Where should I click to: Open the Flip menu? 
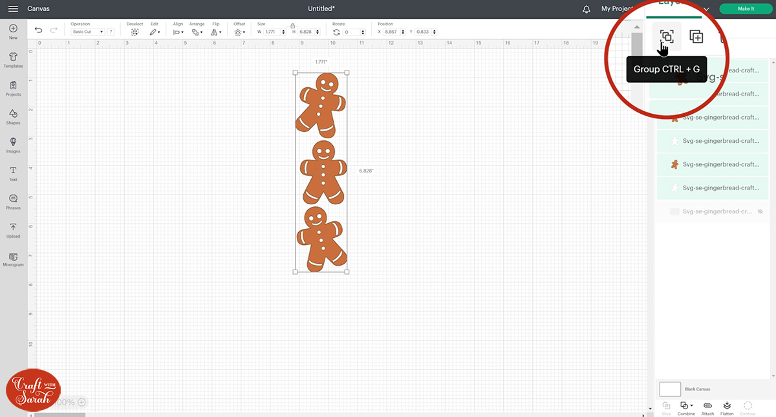pyautogui.click(x=215, y=32)
